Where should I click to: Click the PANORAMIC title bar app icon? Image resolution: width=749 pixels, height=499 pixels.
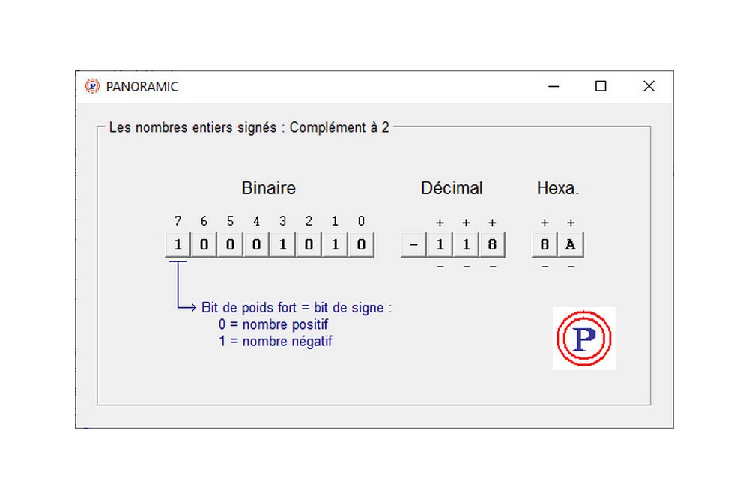click(x=92, y=86)
